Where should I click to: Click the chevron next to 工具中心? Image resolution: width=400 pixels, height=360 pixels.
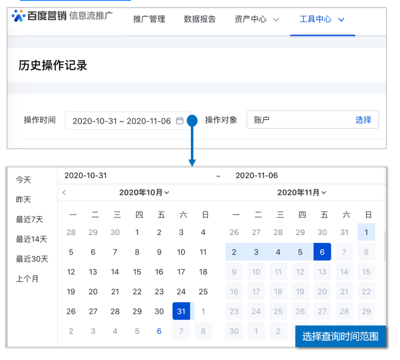(341, 20)
